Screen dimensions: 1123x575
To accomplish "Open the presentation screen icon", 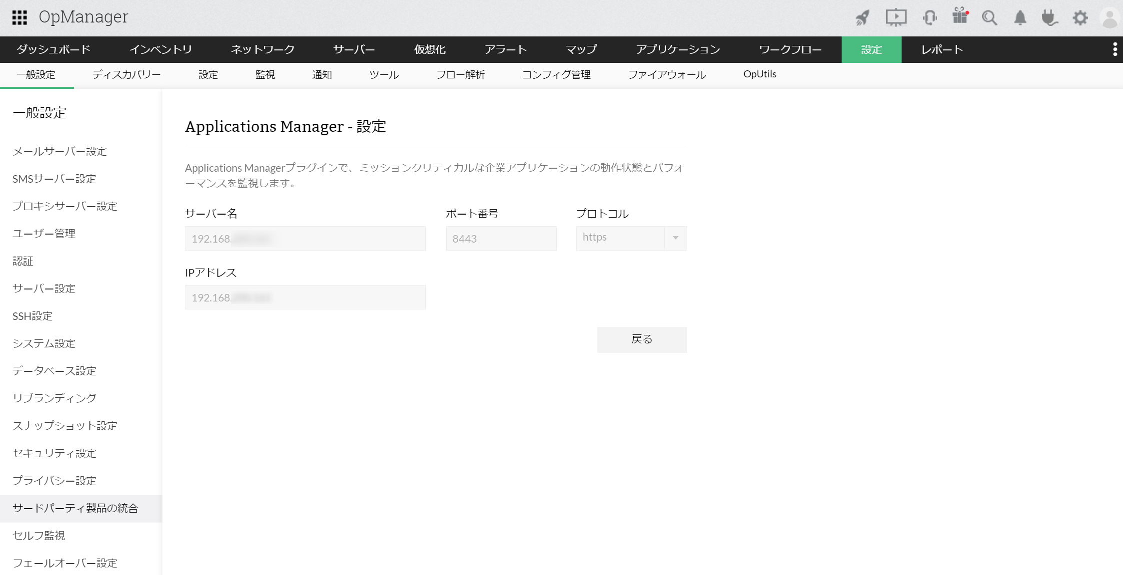I will click(896, 17).
